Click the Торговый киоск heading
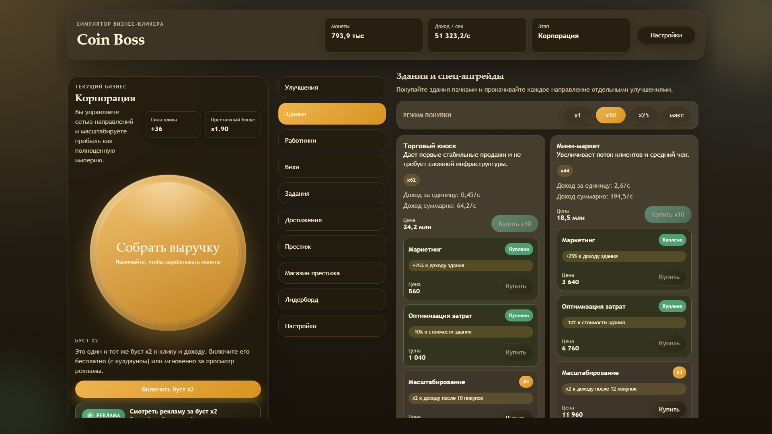Viewport: 772px width, 434px height. tap(429, 146)
